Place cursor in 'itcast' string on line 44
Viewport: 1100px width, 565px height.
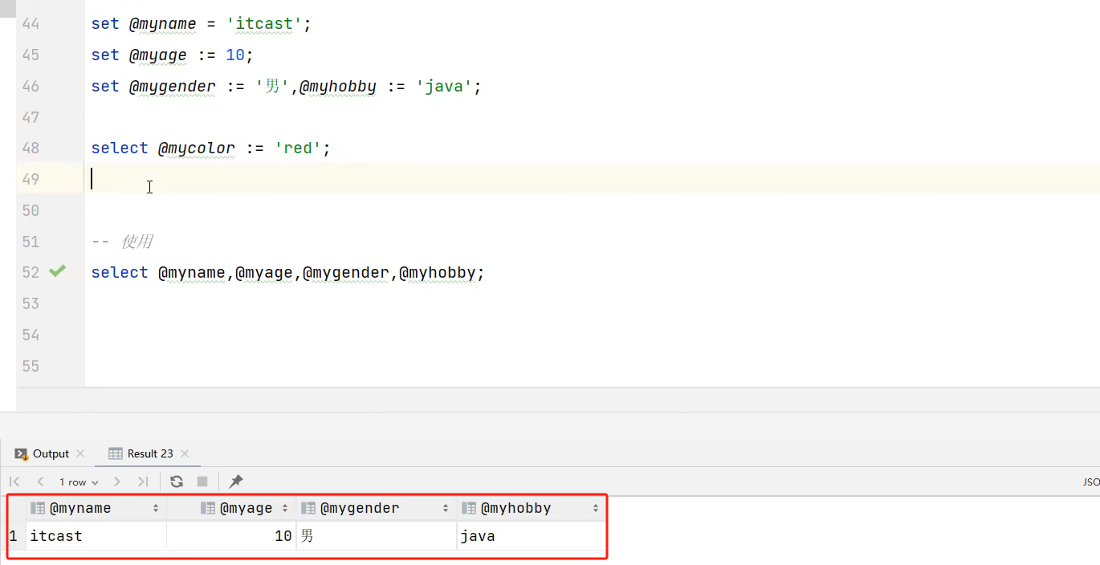tap(265, 23)
